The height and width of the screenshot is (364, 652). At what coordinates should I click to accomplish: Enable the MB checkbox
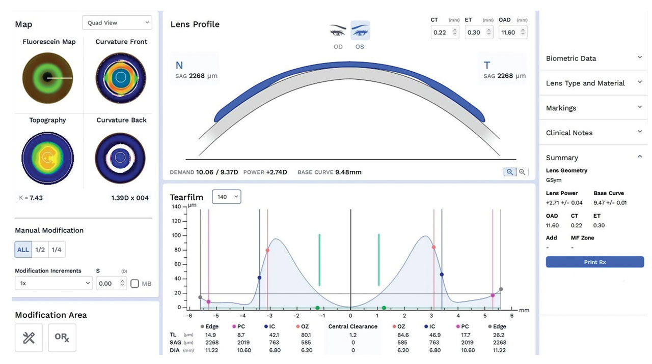coord(134,283)
